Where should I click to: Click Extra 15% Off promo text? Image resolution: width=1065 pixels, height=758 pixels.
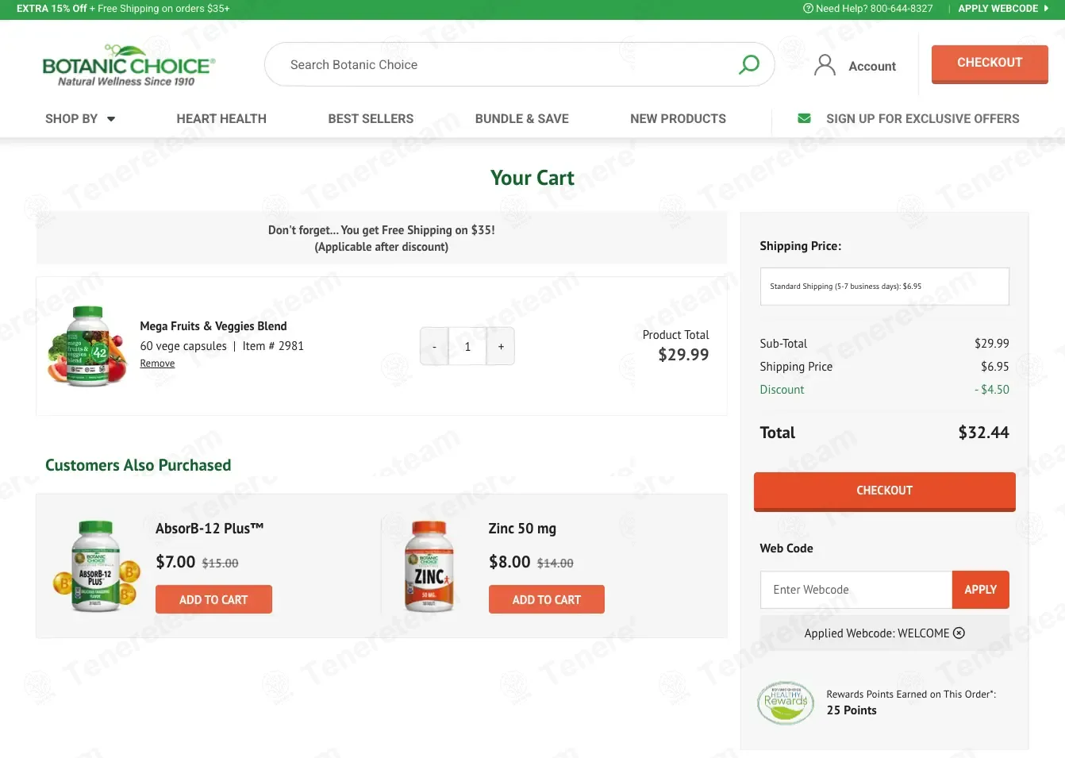tap(52, 9)
